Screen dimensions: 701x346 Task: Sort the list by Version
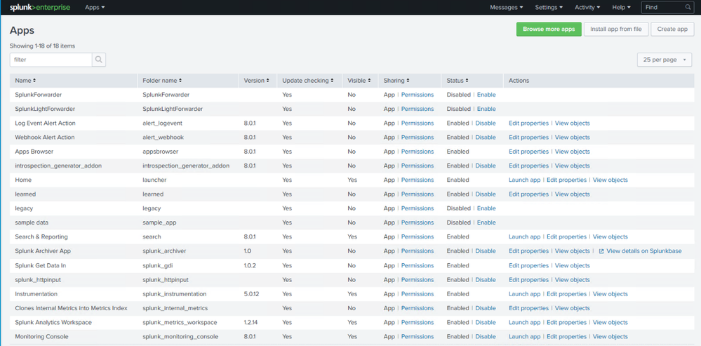coord(257,81)
